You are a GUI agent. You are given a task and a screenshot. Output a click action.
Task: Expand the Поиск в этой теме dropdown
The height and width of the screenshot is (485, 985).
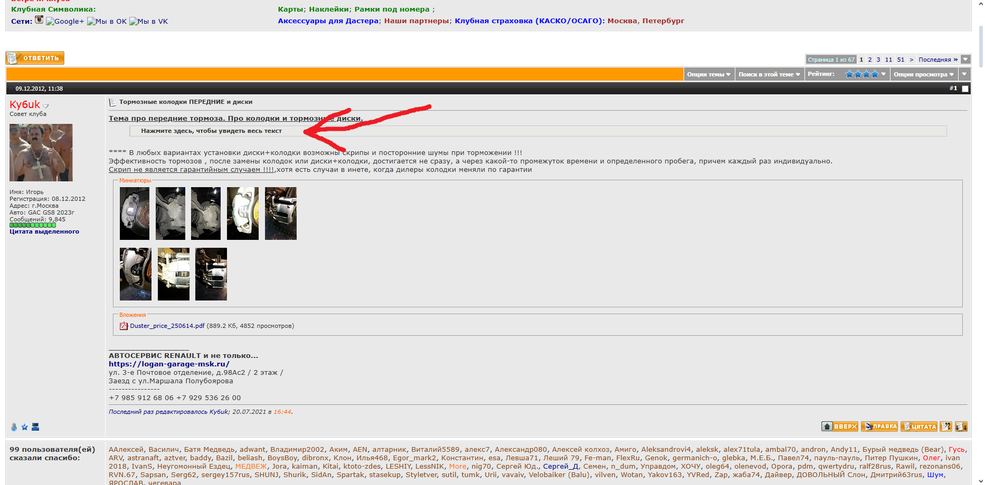(x=769, y=74)
